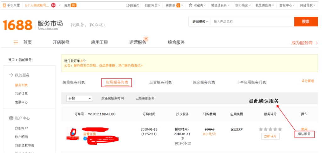
Task: Click the 企业ERP category cell
Action: pyautogui.click(x=236, y=129)
